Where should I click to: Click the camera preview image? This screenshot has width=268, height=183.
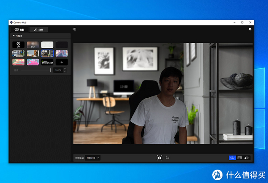click(x=163, y=93)
